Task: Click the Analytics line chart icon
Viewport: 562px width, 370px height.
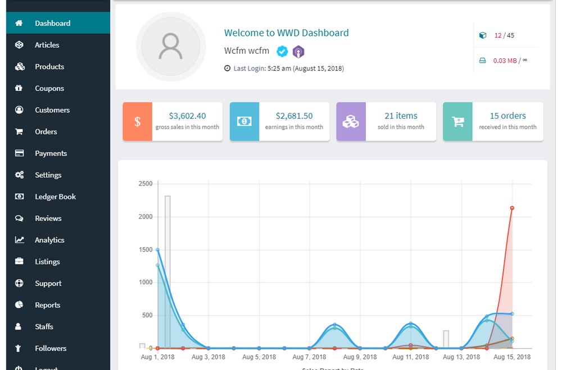Action: [19, 240]
